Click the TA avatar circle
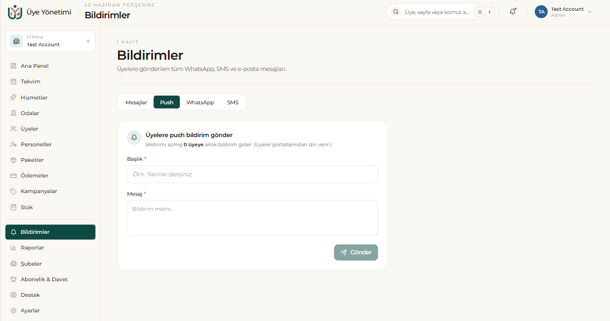The height and width of the screenshot is (321, 610). (x=541, y=12)
